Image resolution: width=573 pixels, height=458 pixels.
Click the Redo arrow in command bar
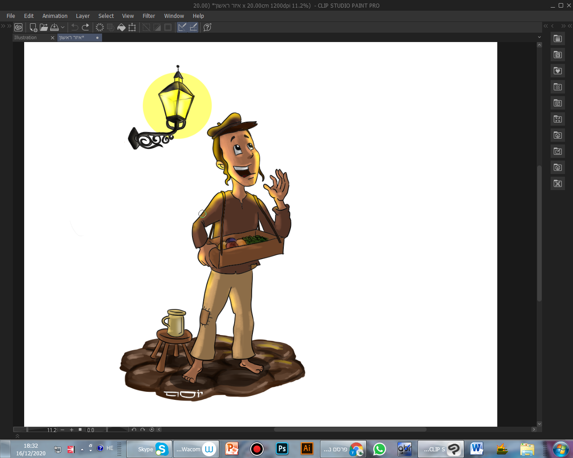tap(86, 27)
